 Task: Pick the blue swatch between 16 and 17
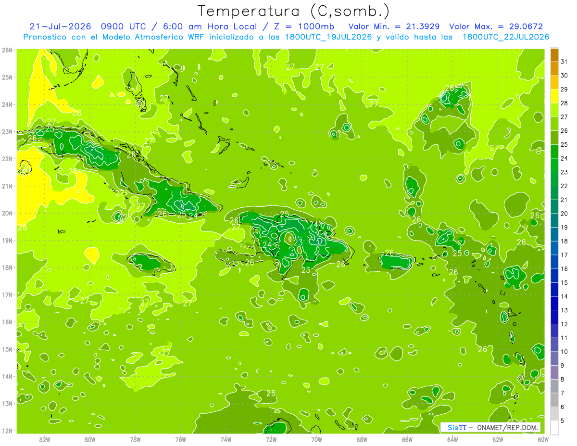(554, 262)
